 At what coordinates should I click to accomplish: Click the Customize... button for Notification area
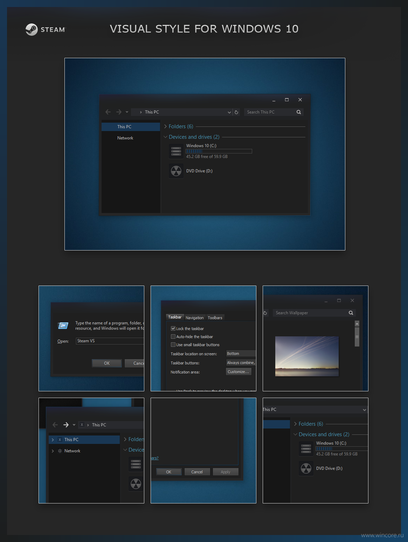(x=238, y=372)
